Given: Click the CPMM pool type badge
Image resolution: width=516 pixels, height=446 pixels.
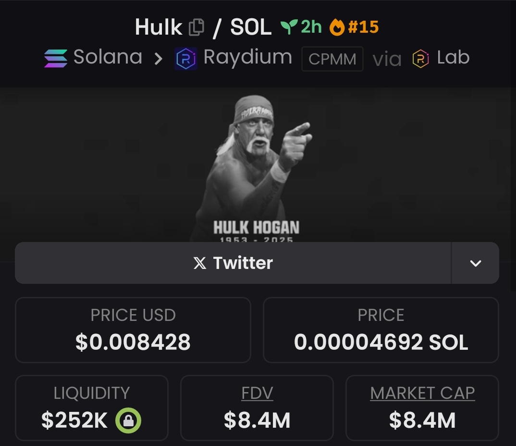Looking at the screenshot, I should [332, 59].
